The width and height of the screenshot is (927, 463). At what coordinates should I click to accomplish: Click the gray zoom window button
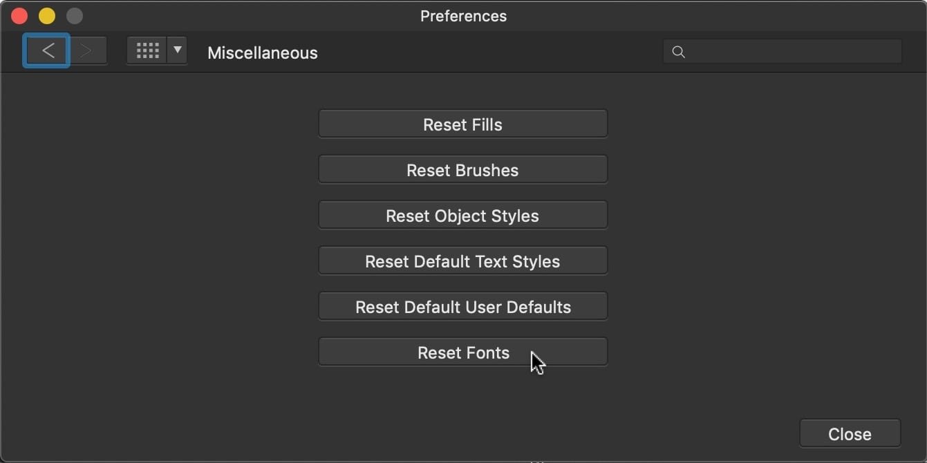(x=75, y=15)
